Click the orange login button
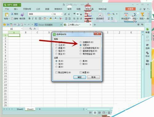Viewport: 154px width, 117px height. [x=130, y=9]
